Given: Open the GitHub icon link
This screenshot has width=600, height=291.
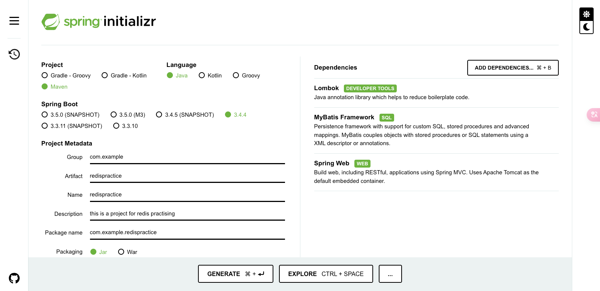Looking at the screenshot, I should click(14, 278).
